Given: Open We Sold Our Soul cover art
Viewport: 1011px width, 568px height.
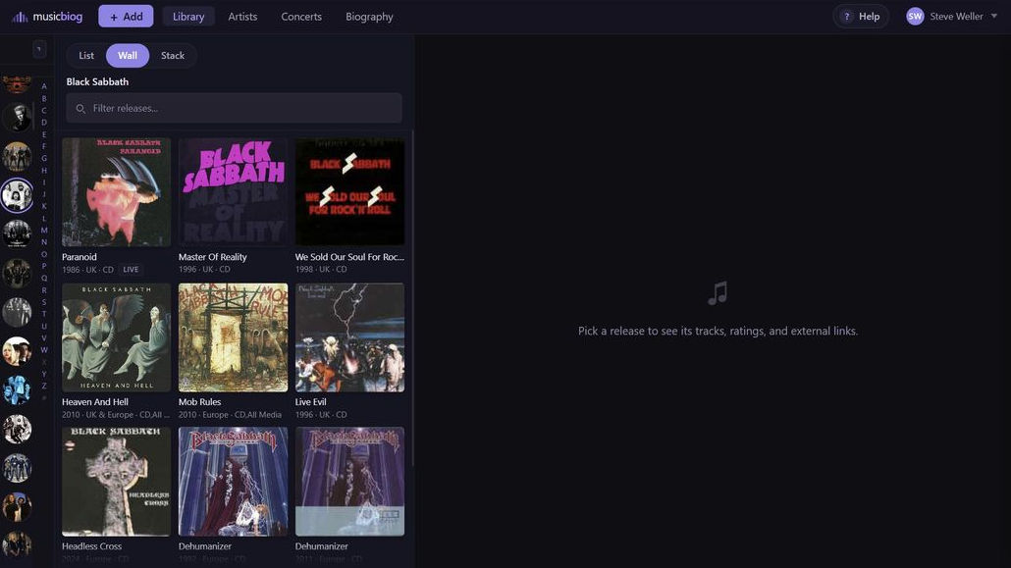Looking at the screenshot, I should pos(349,191).
